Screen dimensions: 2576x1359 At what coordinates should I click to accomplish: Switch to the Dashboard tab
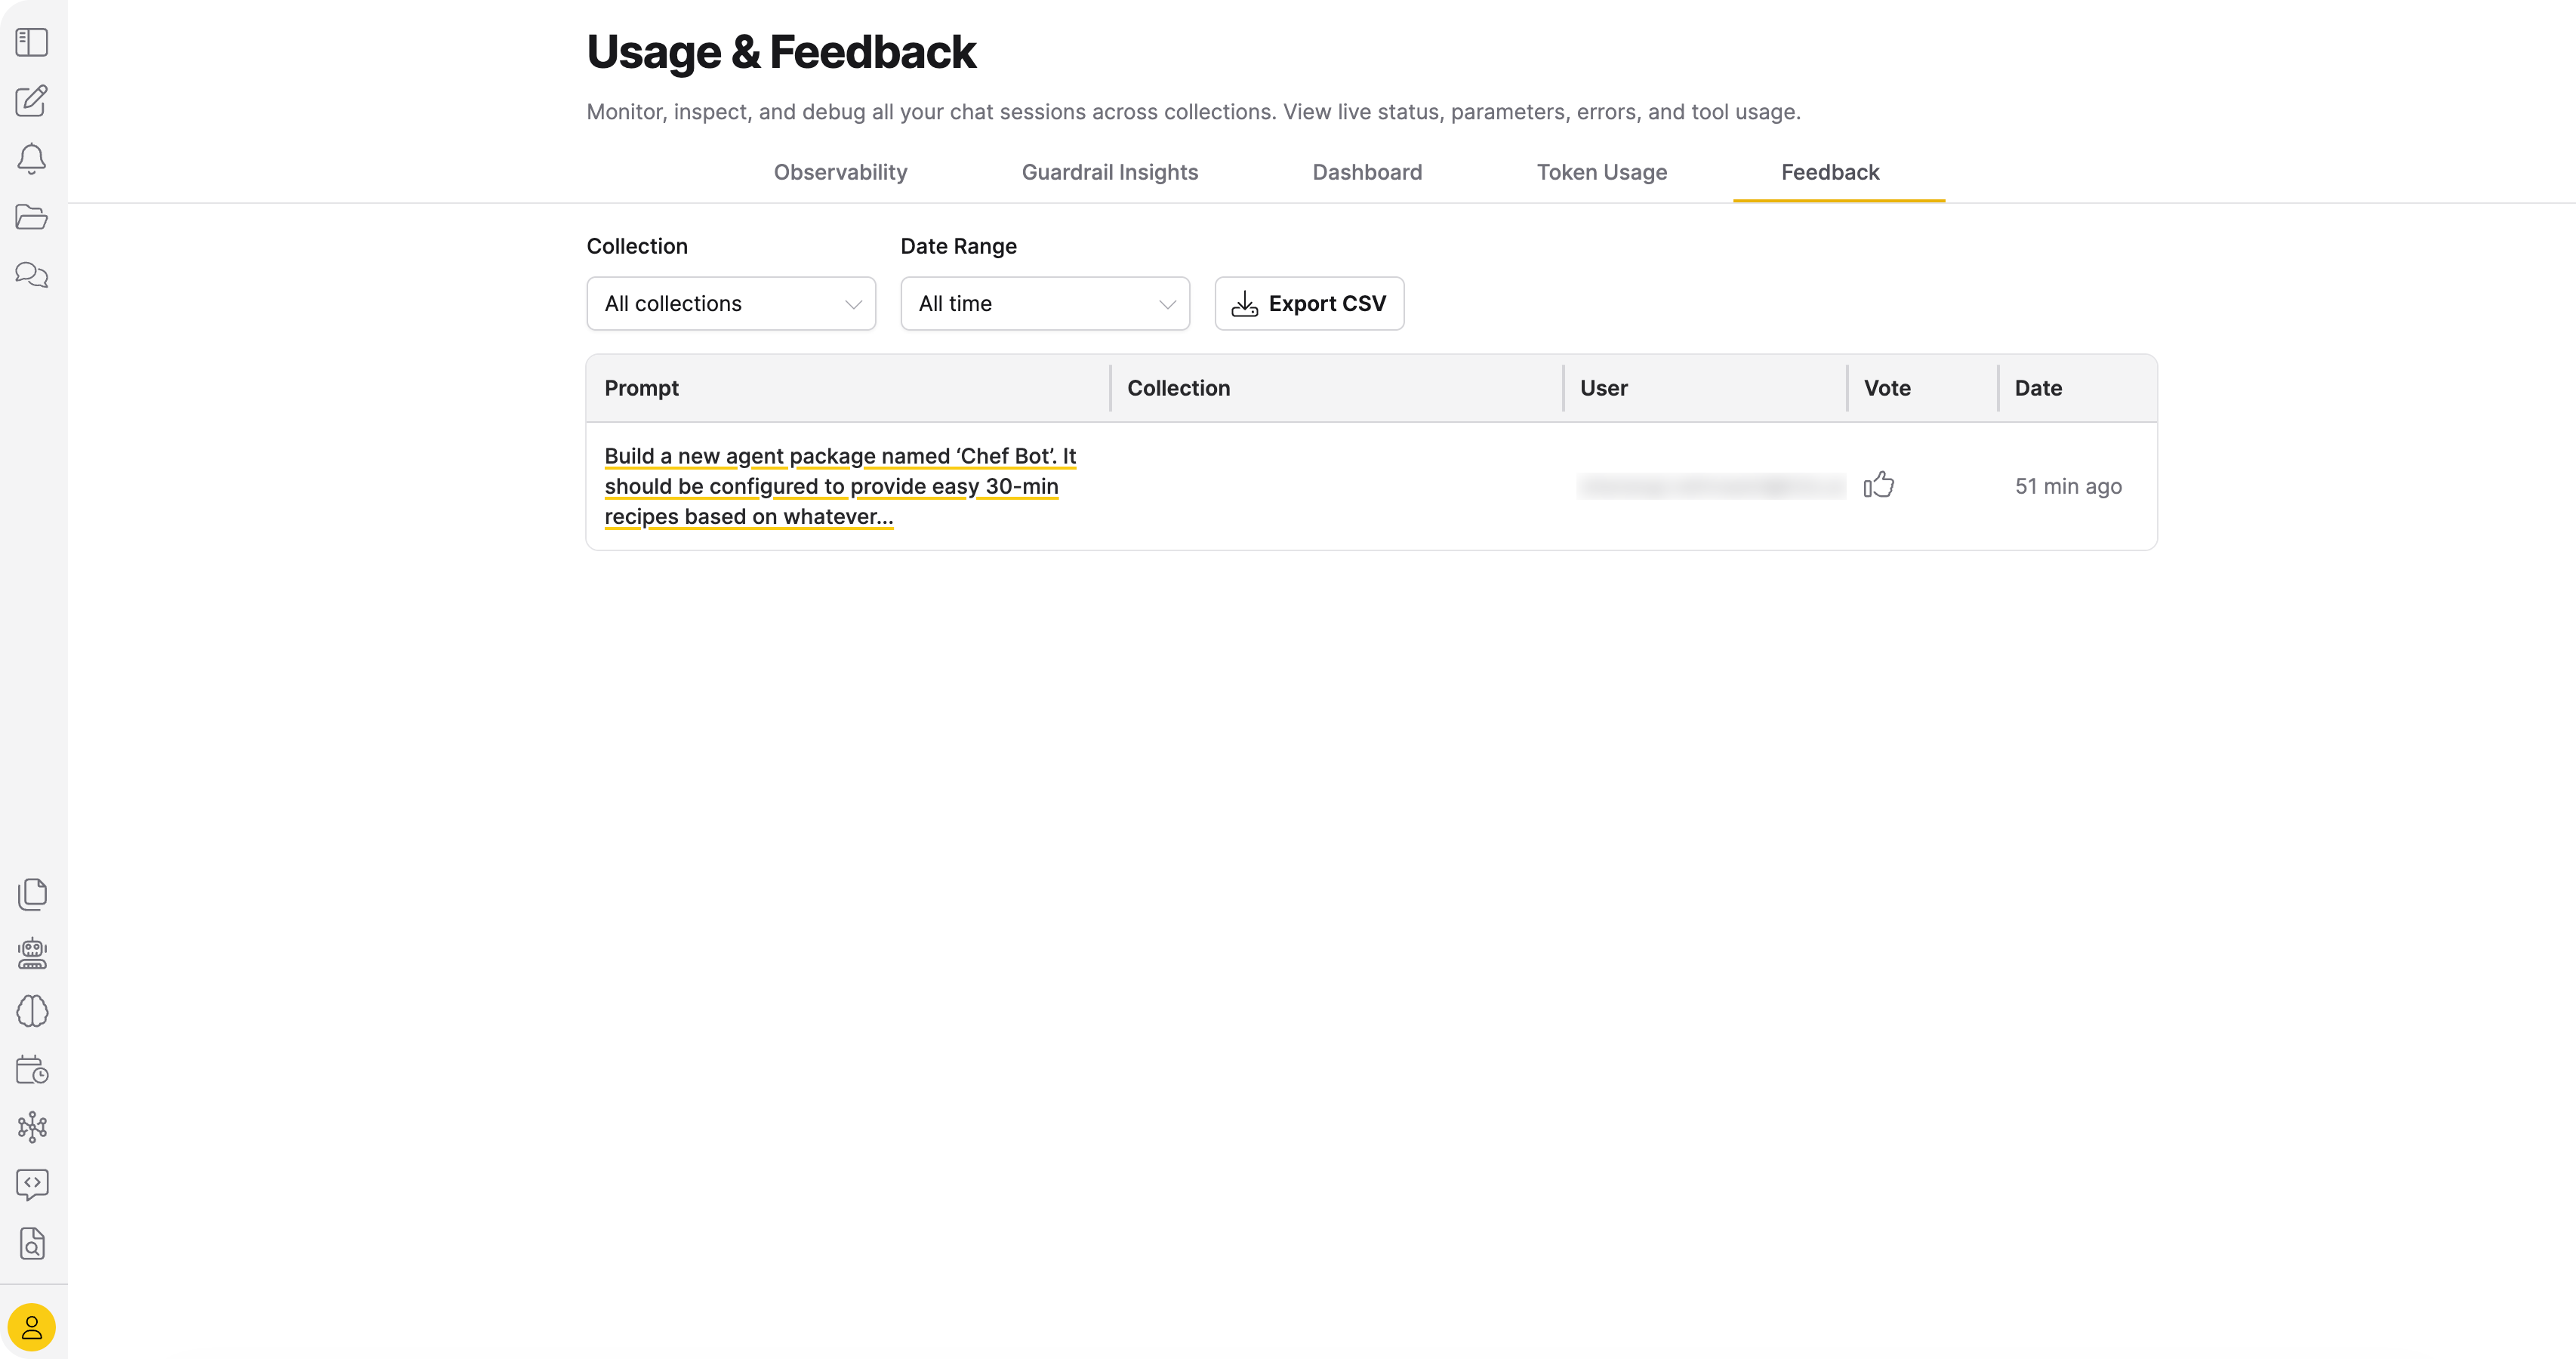pyautogui.click(x=1366, y=172)
